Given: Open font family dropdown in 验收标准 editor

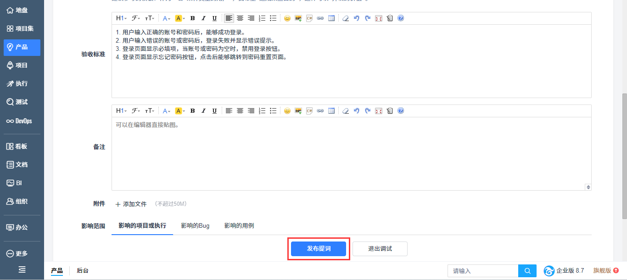Looking at the screenshot, I should 136,18.
